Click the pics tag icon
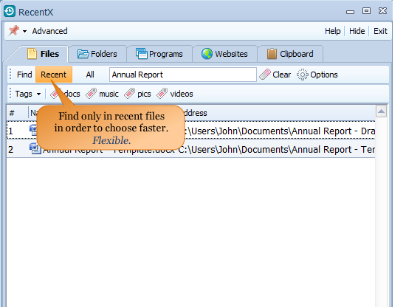Viewport: 406px width, 307px height. tap(129, 94)
